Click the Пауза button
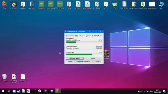The image size is (168, 94). click(93, 58)
